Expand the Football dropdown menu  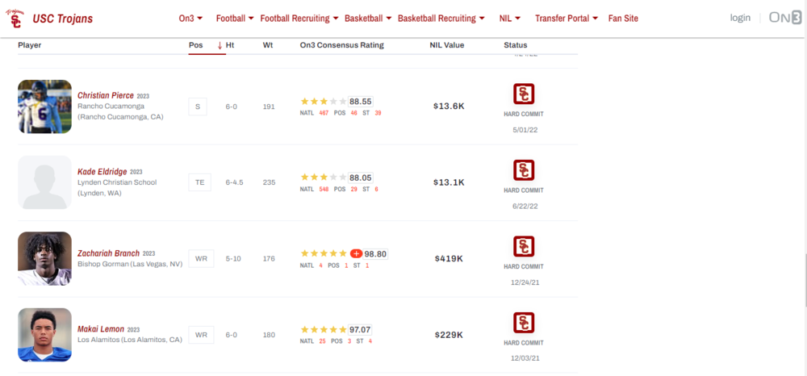(235, 18)
